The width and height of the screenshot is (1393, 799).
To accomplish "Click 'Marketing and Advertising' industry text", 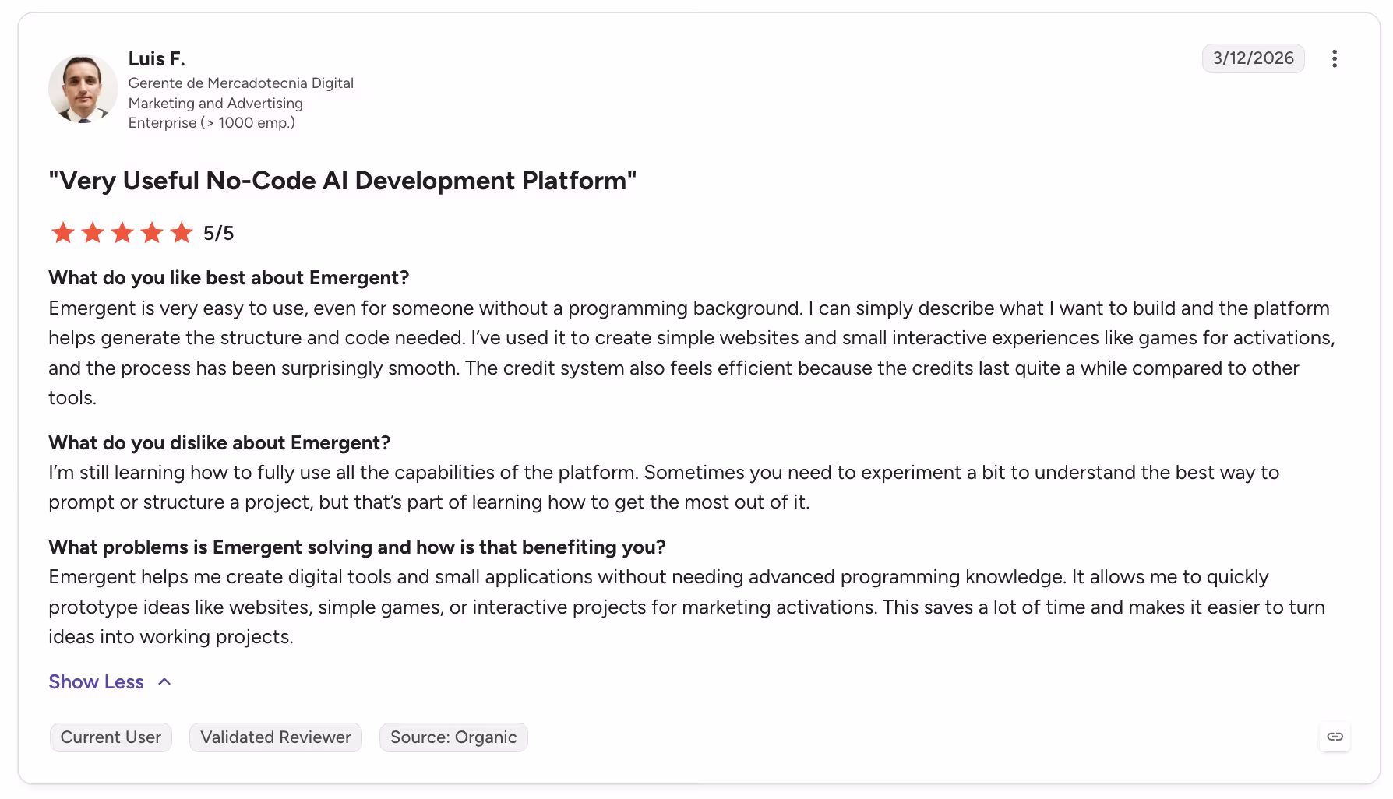I will click(216, 103).
